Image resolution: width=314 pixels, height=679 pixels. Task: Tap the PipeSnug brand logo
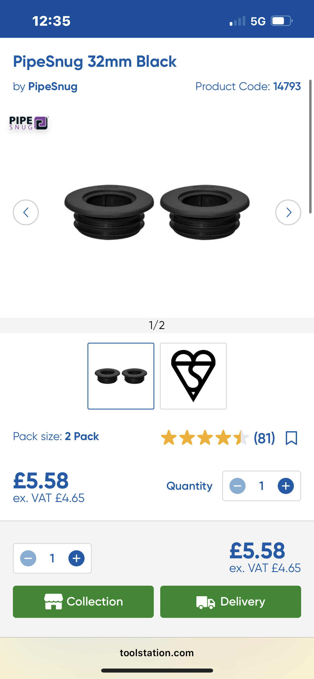coord(29,123)
